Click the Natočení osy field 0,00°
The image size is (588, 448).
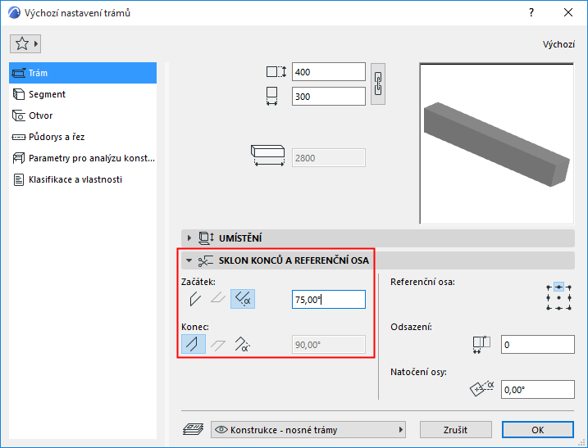[538, 390]
